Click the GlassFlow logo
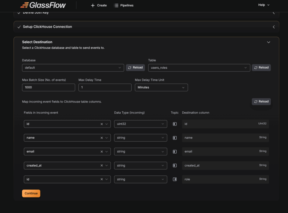Viewport: 288px width, 213px height. click(x=43, y=5)
